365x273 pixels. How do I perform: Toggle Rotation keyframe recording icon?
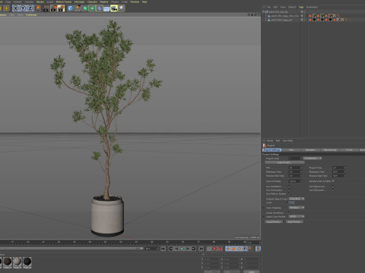tap(239, 249)
